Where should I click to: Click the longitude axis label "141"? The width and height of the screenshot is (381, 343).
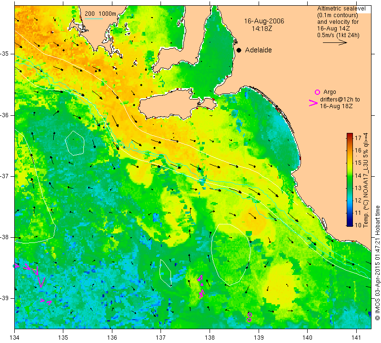[x=356, y=338]
